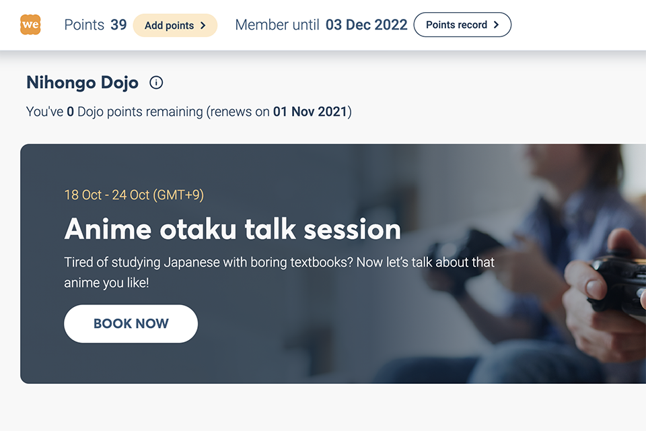Click the banner date range 18 Oct - 24 Oct
Screen dimensions: 646x431
[134, 195]
